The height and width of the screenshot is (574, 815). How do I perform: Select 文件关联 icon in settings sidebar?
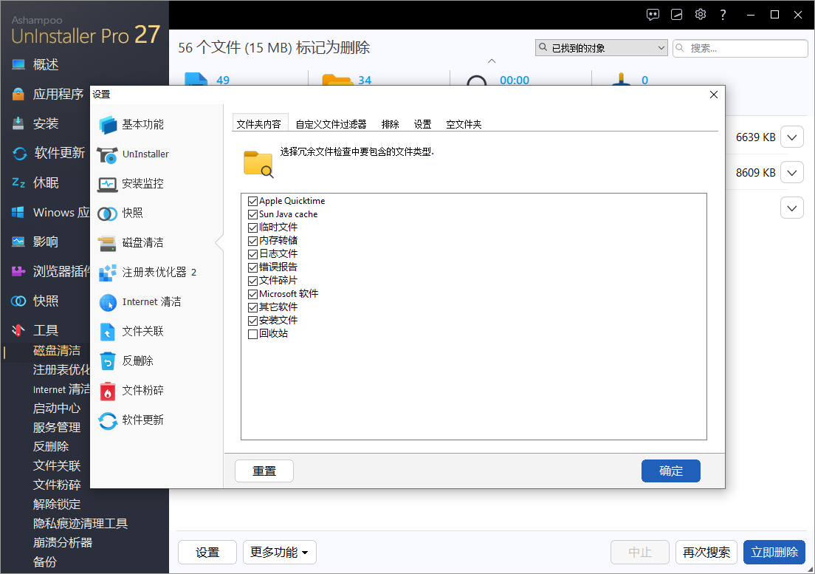[x=107, y=332]
